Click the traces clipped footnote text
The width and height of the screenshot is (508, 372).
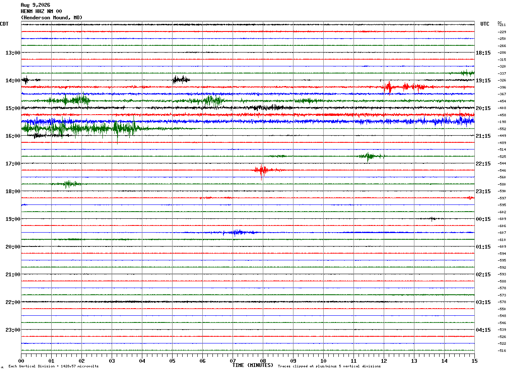pyautogui.click(x=329, y=367)
